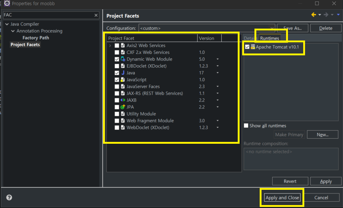
Task: Open the Dynamic Web Module version dropdown
Action: point(217,59)
